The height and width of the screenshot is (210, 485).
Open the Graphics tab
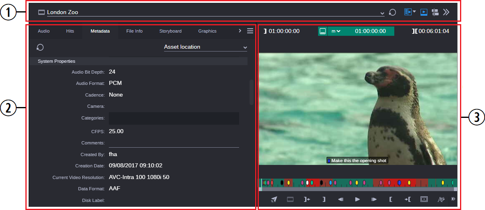click(207, 31)
